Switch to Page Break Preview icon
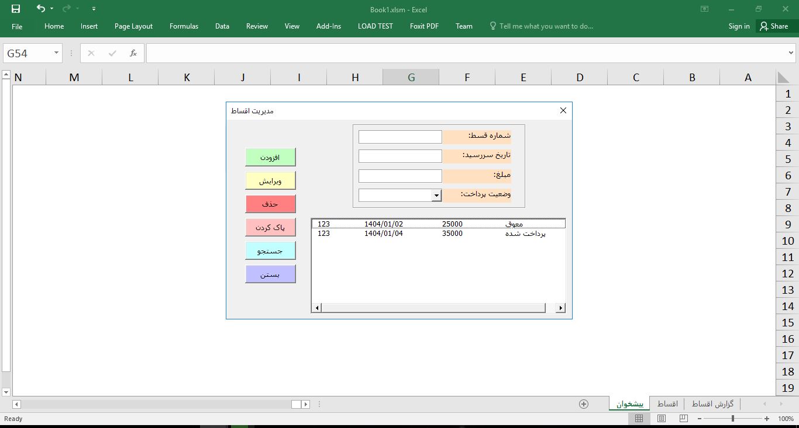This screenshot has height=428, width=799. (683, 419)
